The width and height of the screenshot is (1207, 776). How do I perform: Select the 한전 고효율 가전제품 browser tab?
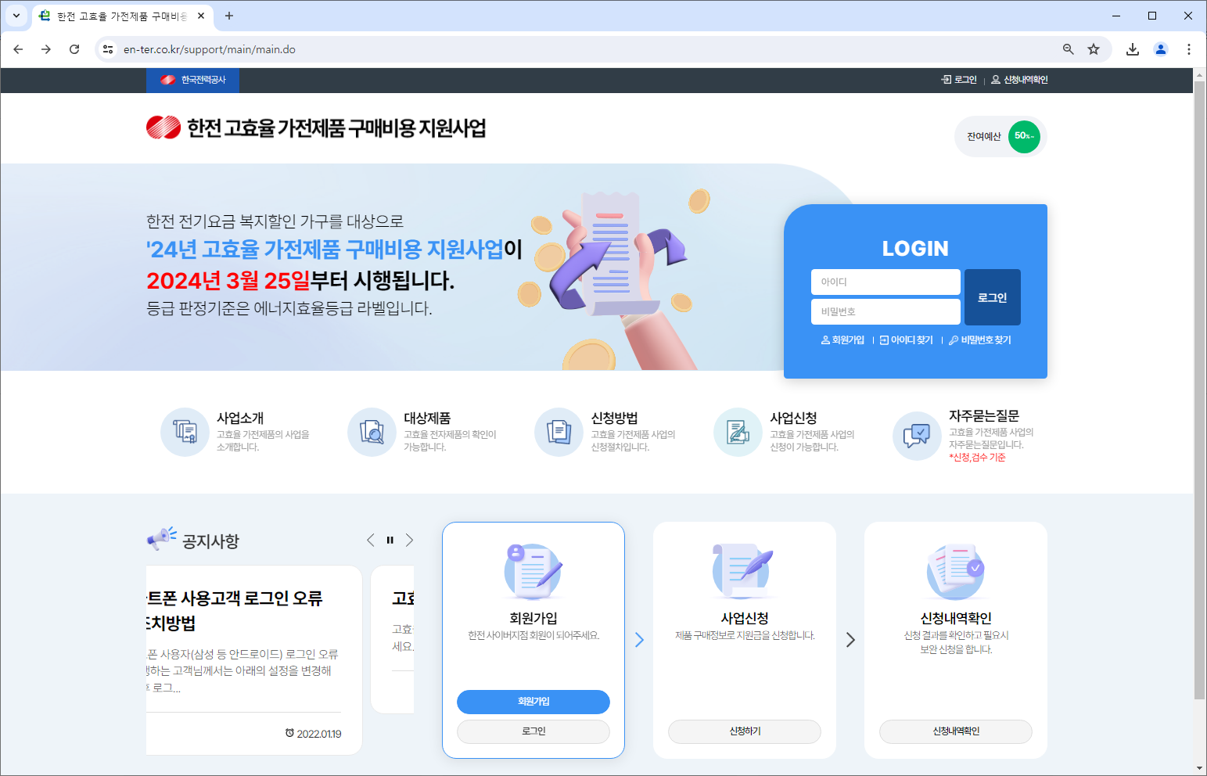pos(121,16)
